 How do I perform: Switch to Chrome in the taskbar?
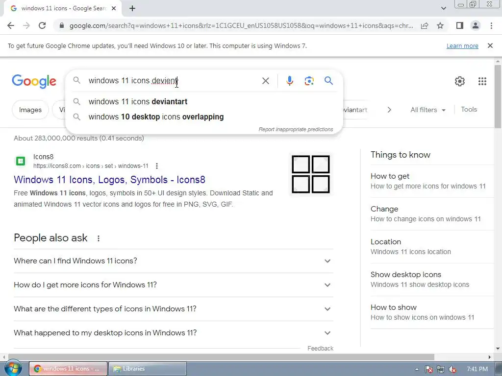[68, 369]
